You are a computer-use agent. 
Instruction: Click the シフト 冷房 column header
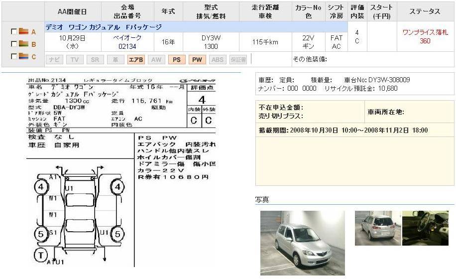[336, 11]
